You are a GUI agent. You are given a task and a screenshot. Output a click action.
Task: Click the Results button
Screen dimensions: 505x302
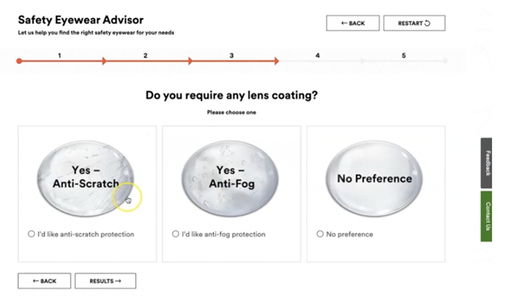pos(105,281)
